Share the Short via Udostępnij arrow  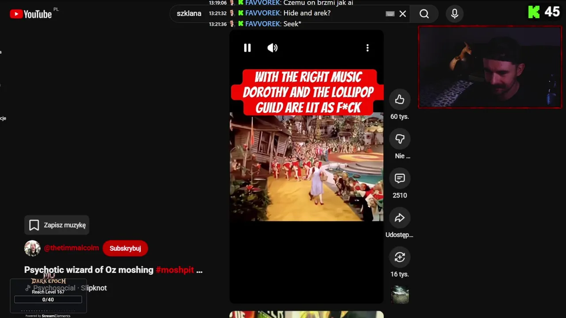coord(400,218)
